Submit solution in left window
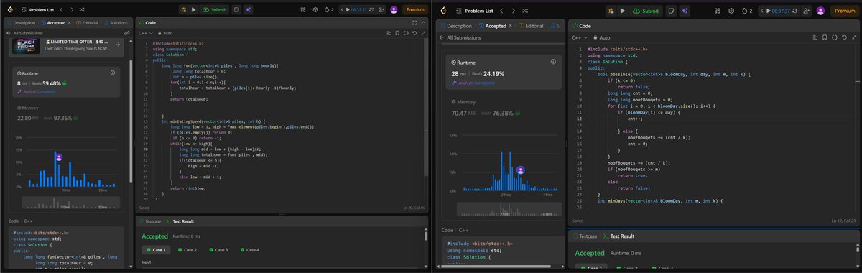 coord(215,10)
